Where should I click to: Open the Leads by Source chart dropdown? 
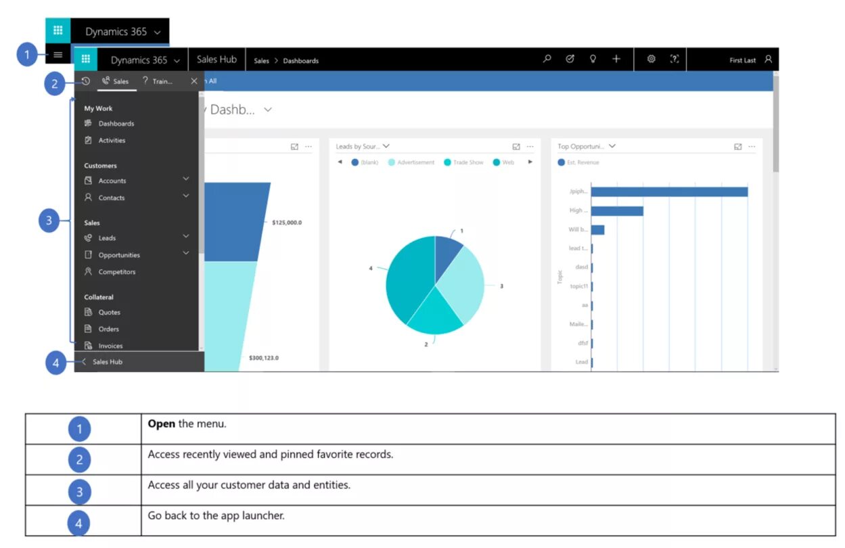[386, 146]
